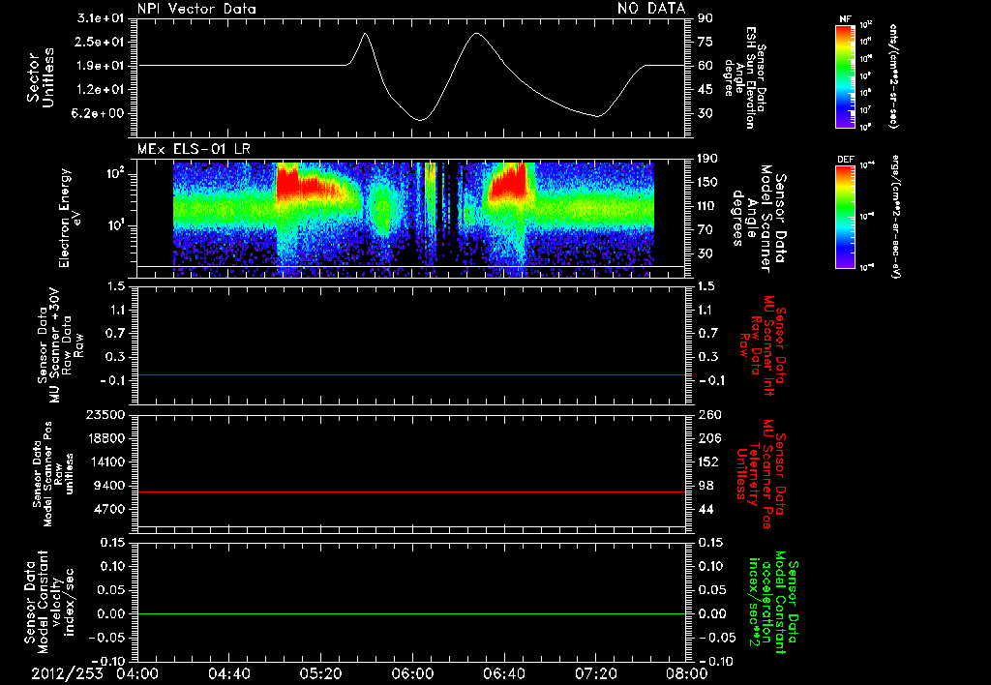
Task: Click the 07:20 time axis label
Action: point(595,673)
